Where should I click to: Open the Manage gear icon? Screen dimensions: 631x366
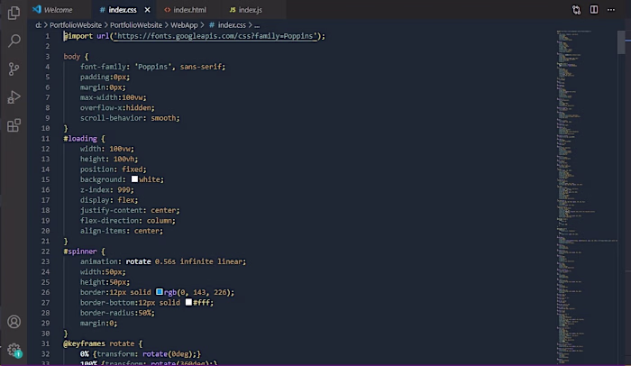(x=14, y=350)
